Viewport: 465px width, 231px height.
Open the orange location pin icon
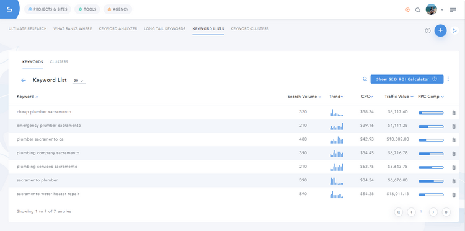pyautogui.click(x=407, y=10)
